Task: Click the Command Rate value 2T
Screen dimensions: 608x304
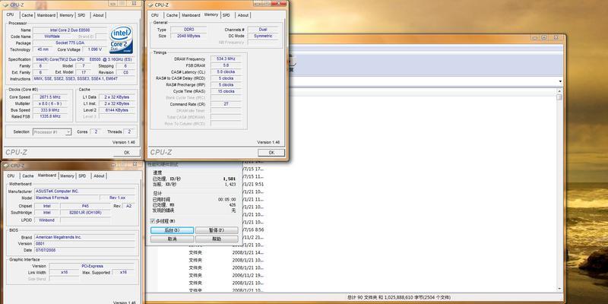Action: [x=226, y=104]
